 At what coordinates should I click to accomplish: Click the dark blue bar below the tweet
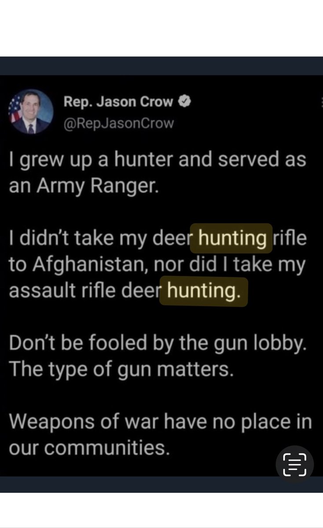(161, 484)
